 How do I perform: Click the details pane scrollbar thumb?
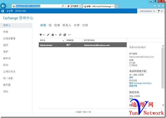[163, 68]
